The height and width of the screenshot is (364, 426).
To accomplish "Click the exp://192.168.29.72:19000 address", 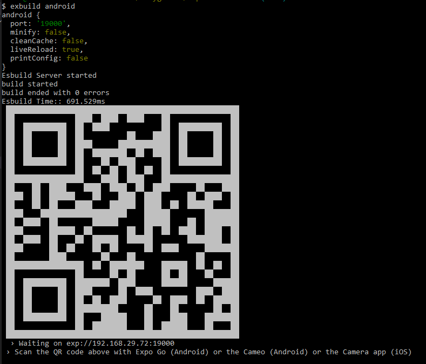I will (x=120, y=343).
